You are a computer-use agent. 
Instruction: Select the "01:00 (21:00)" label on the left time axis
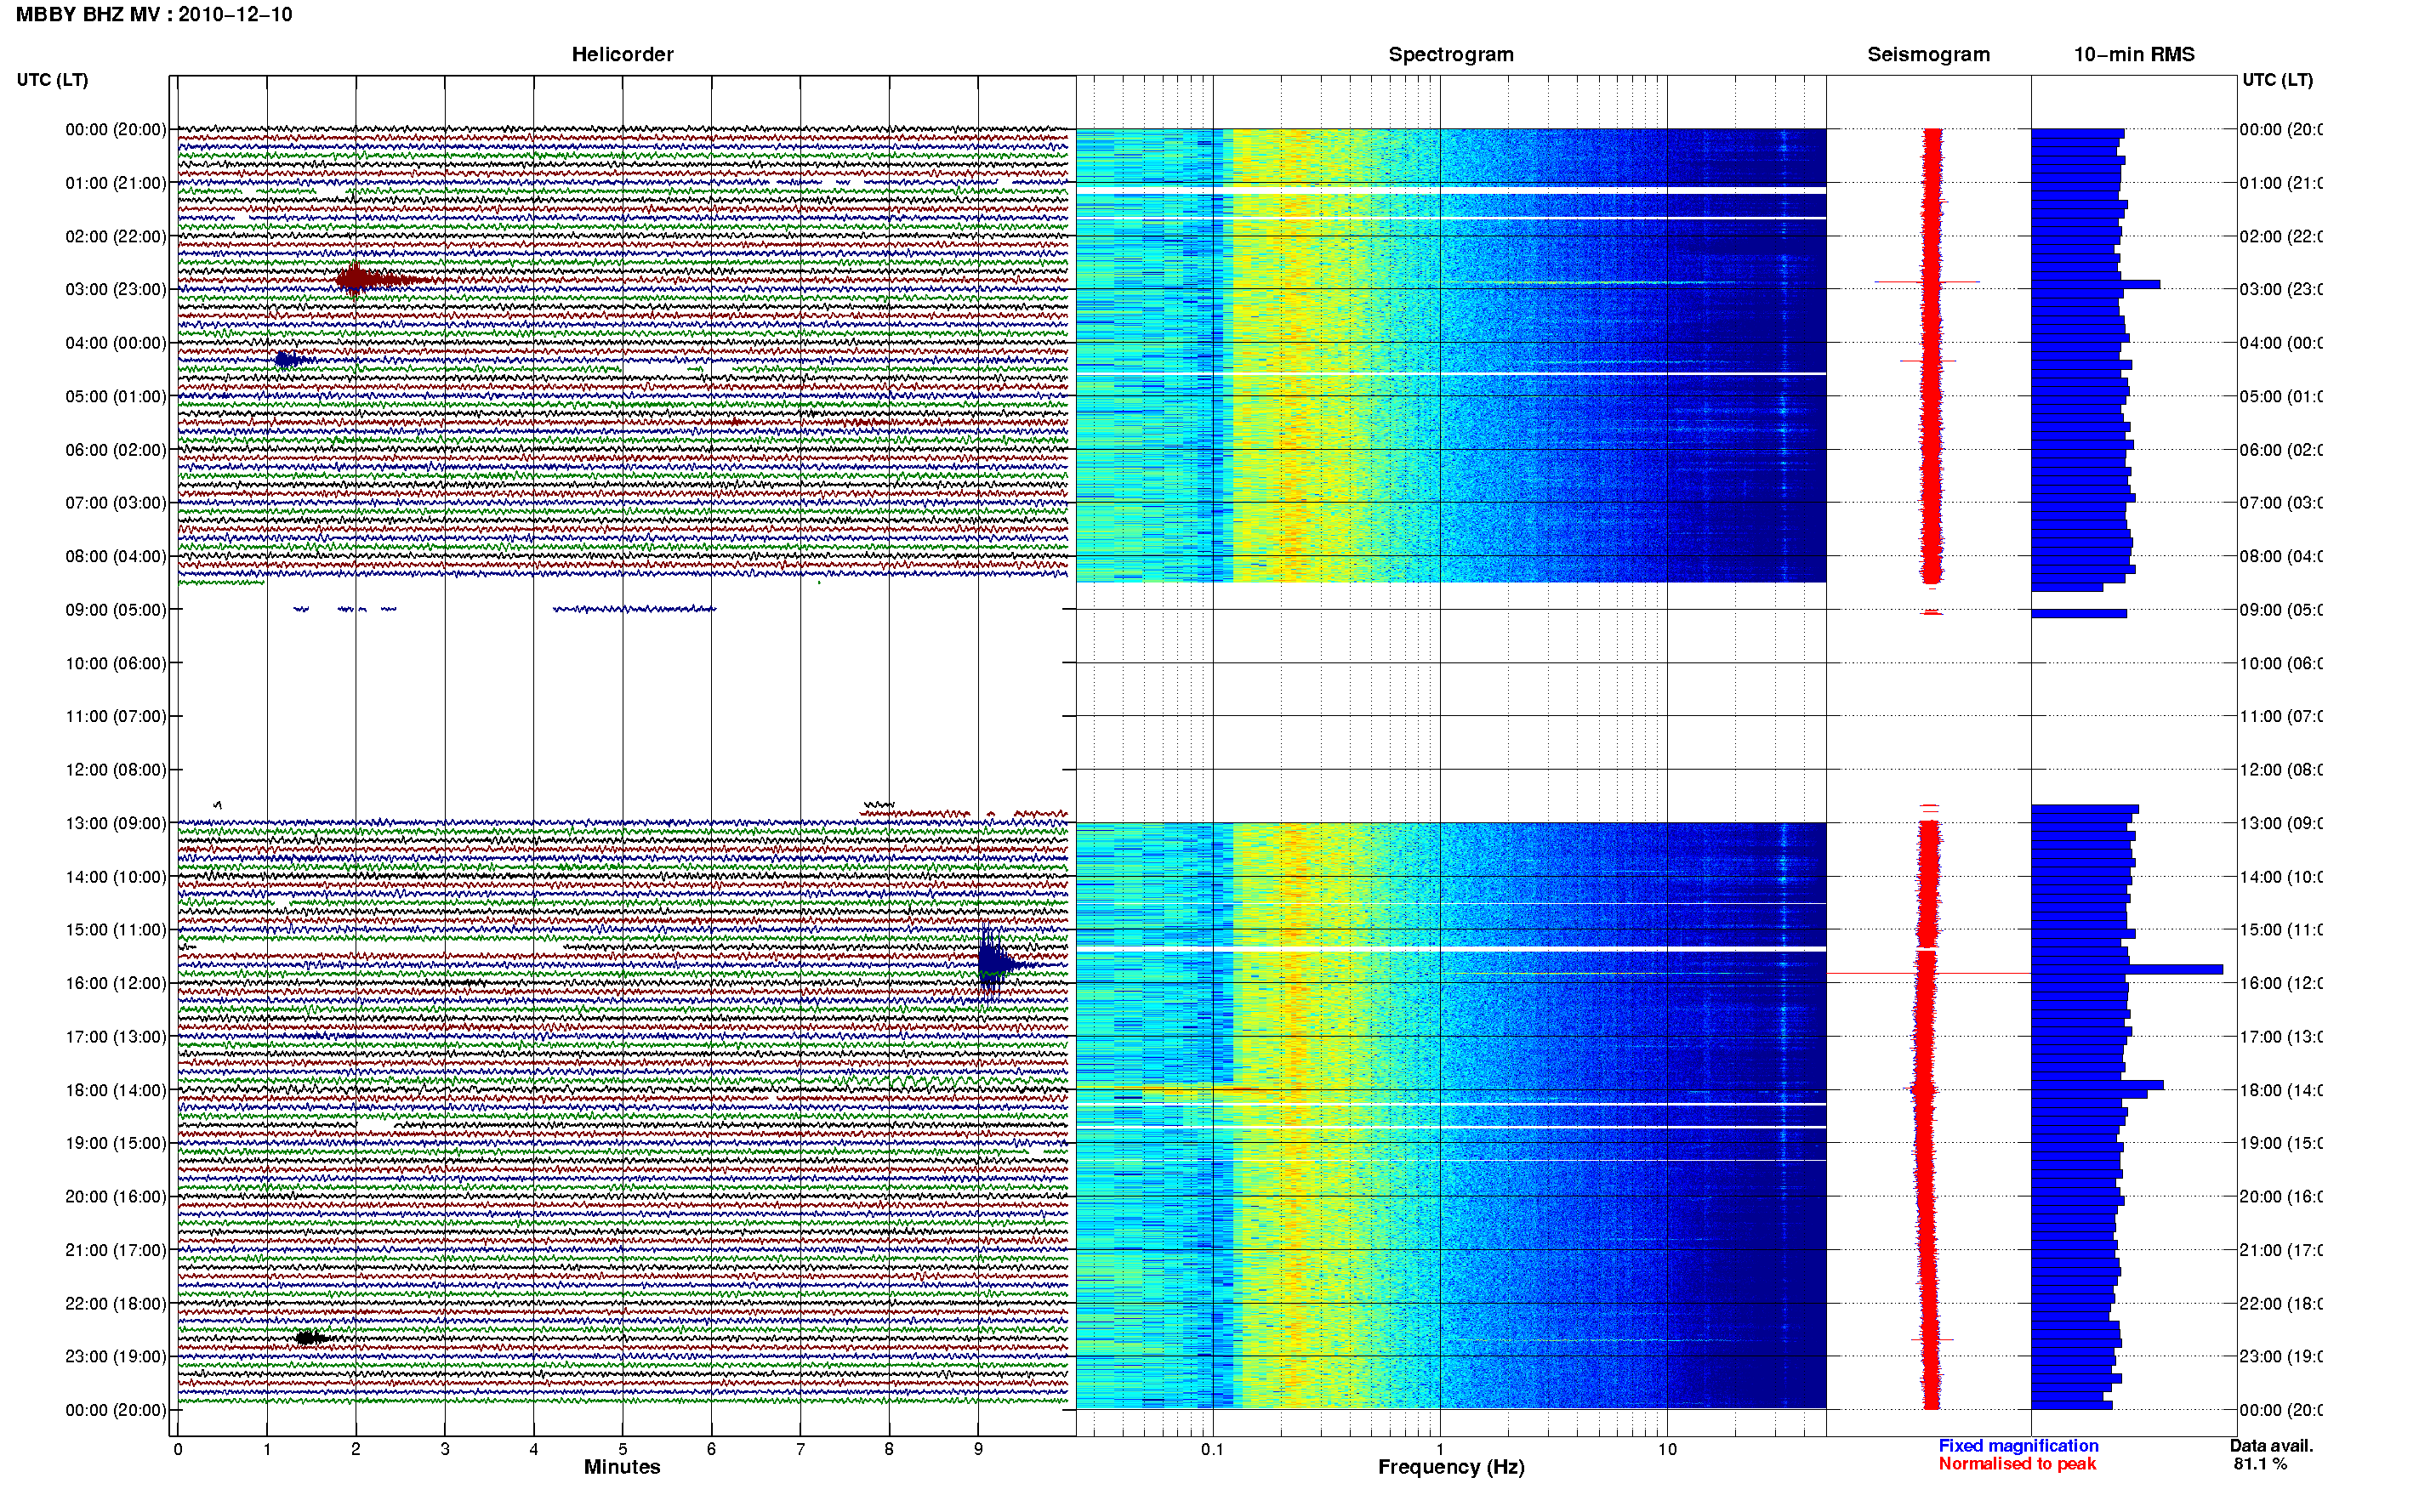click(x=116, y=183)
